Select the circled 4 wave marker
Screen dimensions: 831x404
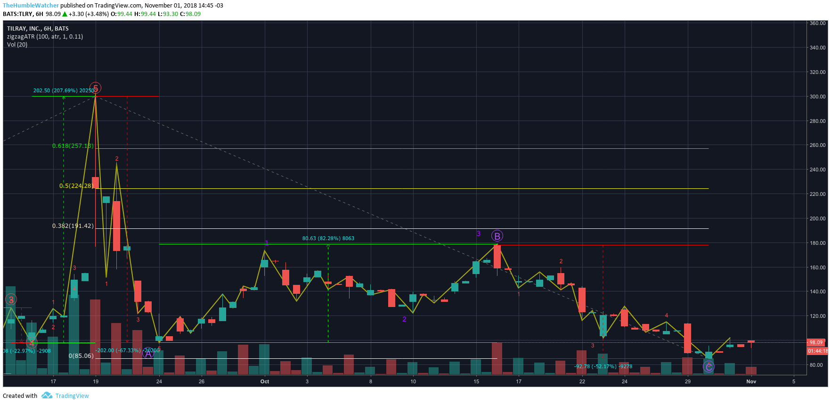[32, 343]
